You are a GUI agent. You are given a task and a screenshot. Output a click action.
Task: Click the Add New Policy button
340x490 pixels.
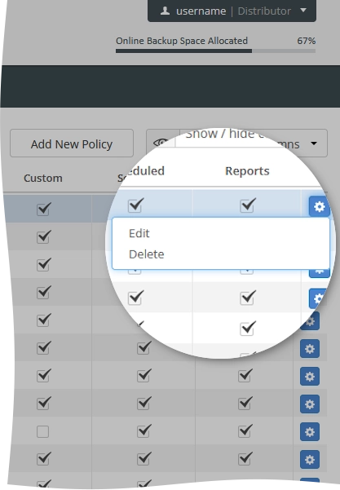pyautogui.click(x=72, y=143)
